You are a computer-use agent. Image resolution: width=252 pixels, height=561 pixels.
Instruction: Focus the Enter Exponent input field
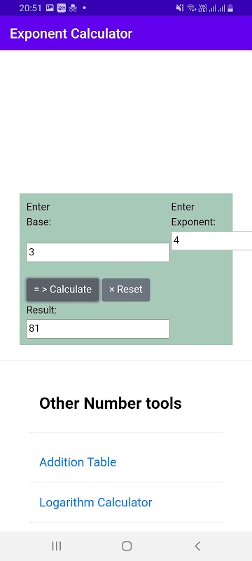[x=211, y=241]
